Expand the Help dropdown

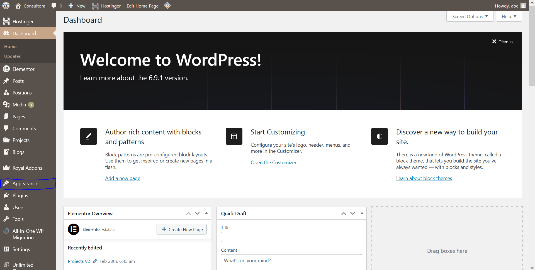(509, 16)
